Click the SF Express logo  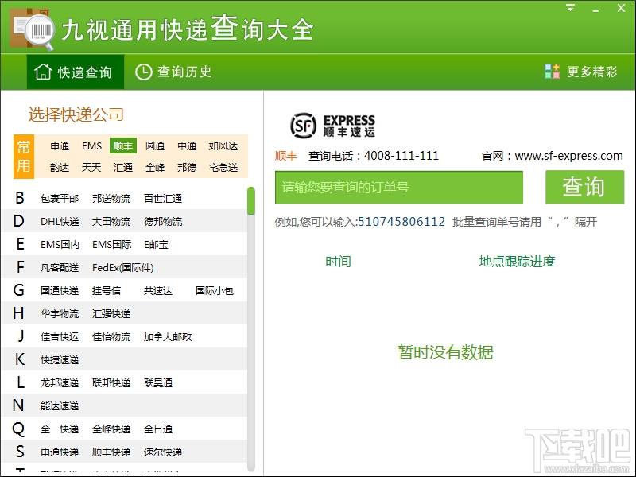[x=332, y=126]
